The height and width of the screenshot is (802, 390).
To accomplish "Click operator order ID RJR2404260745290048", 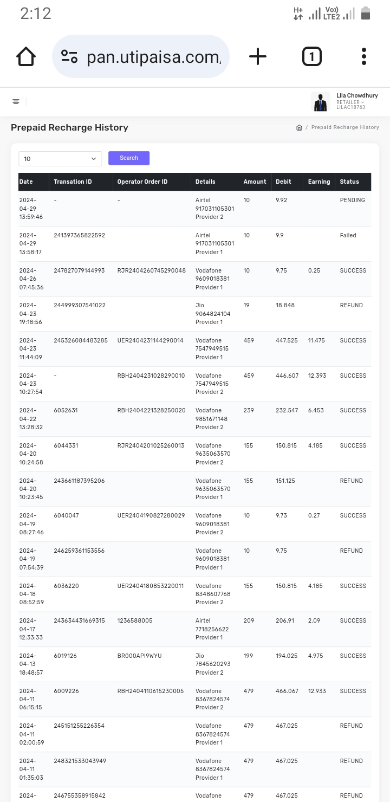I will 151,270.
